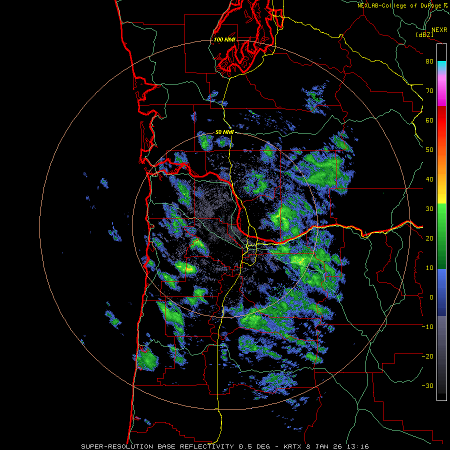This screenshot has height=450, width=450.
Task: Click the 40 value on the dBZ scale
Action: pyautogui.click(x=429, y=179)
